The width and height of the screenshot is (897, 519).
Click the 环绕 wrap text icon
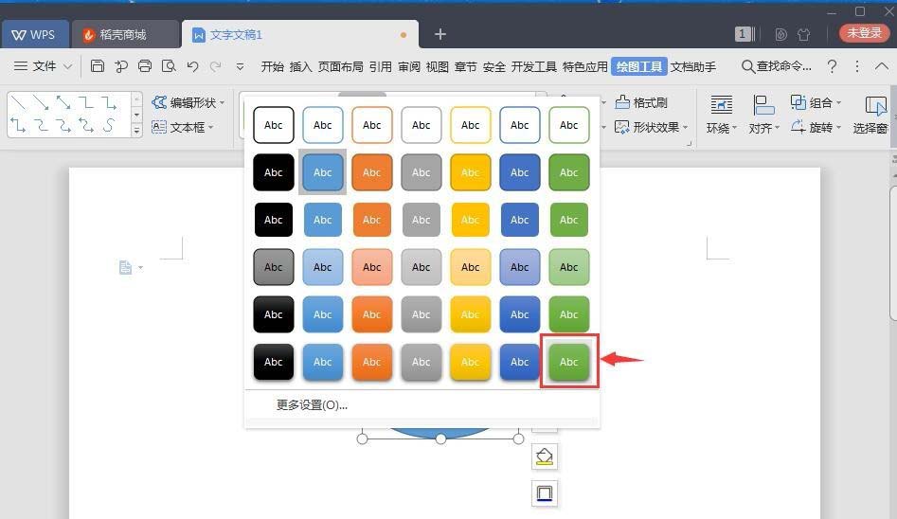click(722, 105)
